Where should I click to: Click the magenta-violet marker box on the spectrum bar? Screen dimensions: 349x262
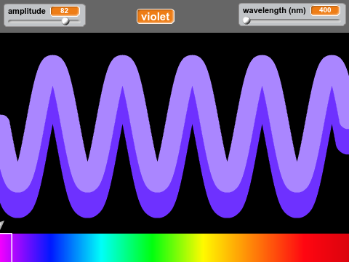click(x=6, y=247)
